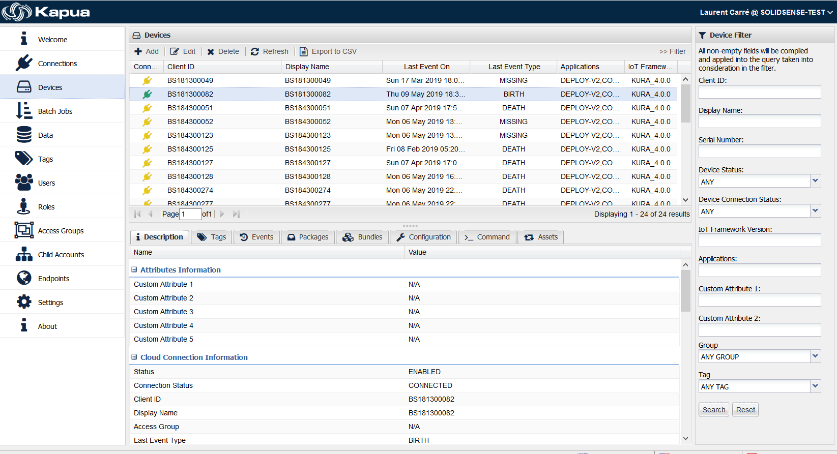Open the About info icon
The height and width of the screenshot is (454, 837).
pos(24,326)
